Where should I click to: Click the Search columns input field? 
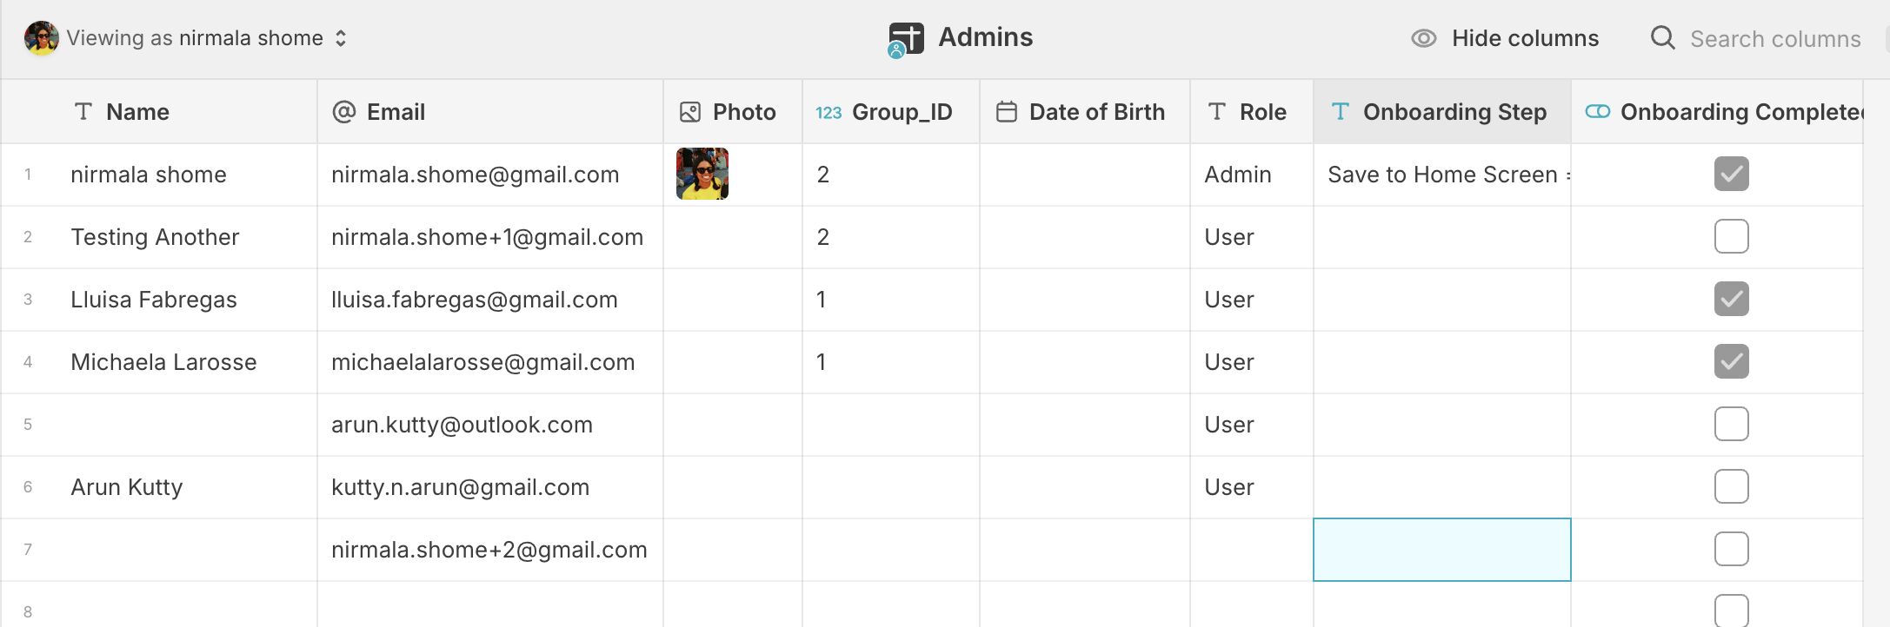point(1774,39)
